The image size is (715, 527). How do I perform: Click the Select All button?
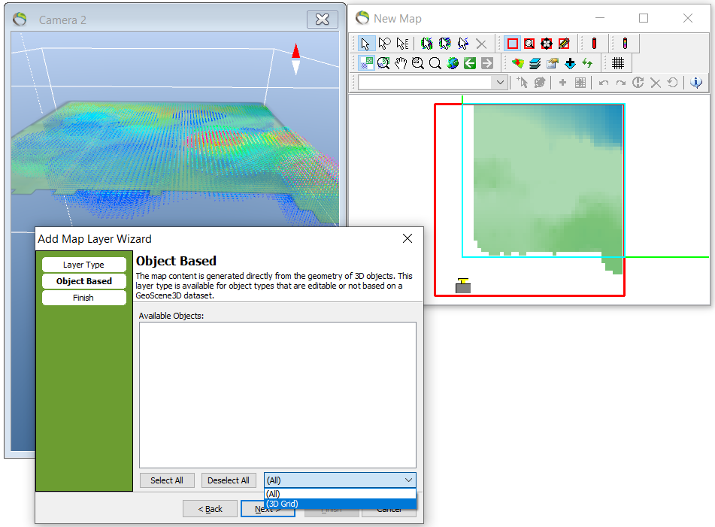pos(167,480)
